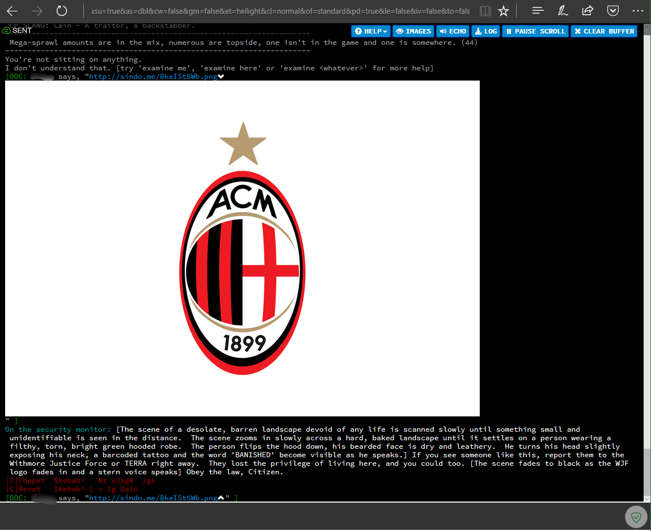Click the "I don't understand that." line
The width and height of the screenshot is (651, 531).
219,68
